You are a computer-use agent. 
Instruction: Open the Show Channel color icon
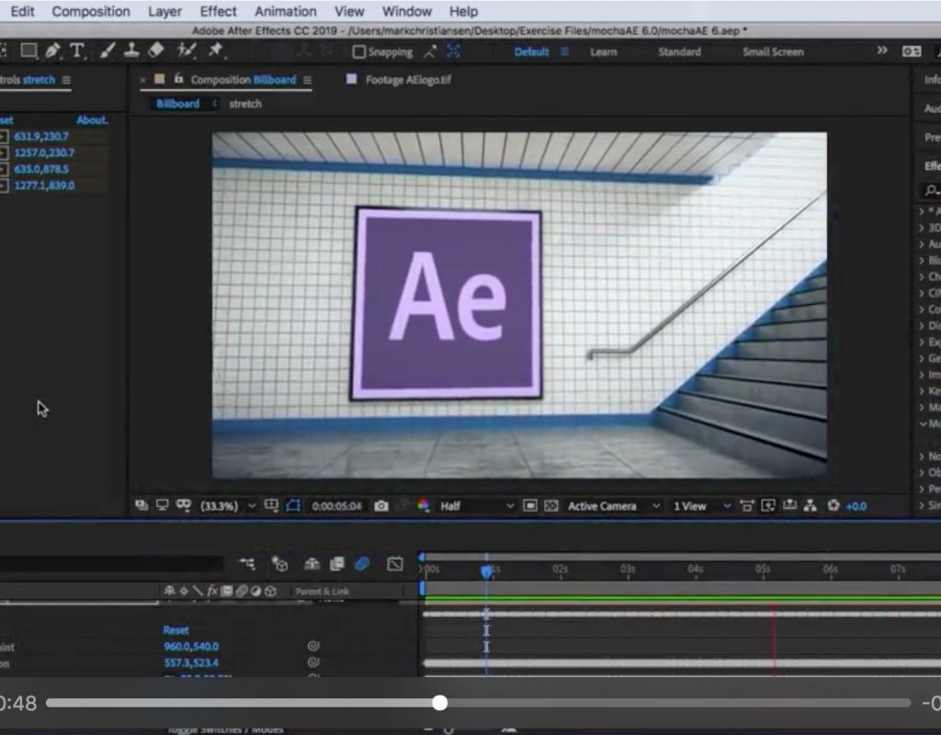424,506
